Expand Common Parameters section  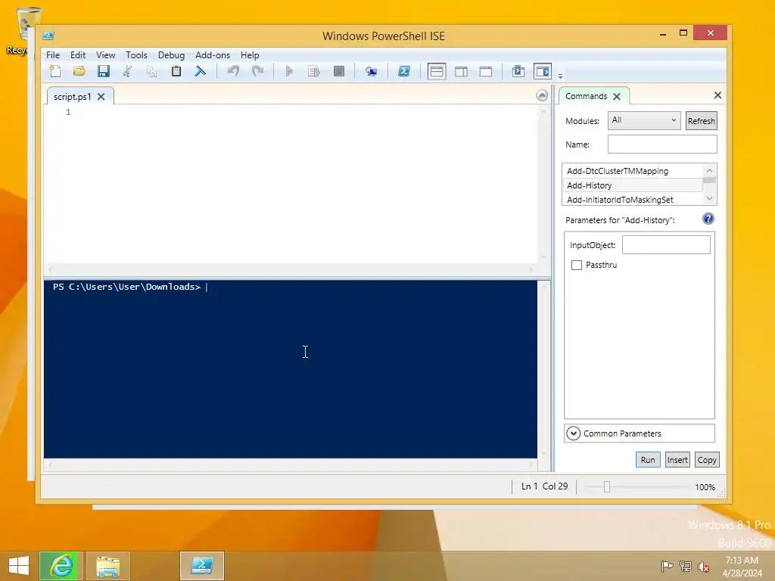tap(639, 433)
